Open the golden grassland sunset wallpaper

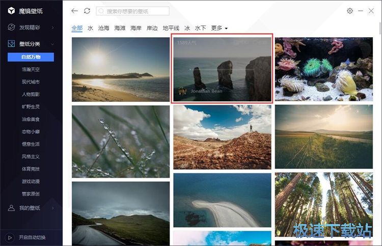[x=324, y=136]
